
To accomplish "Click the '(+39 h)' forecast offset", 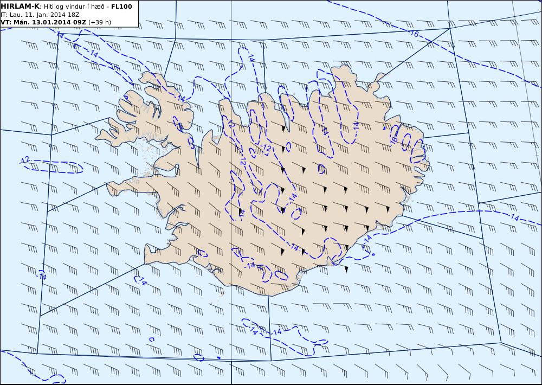I will click(x=100, y=22).
